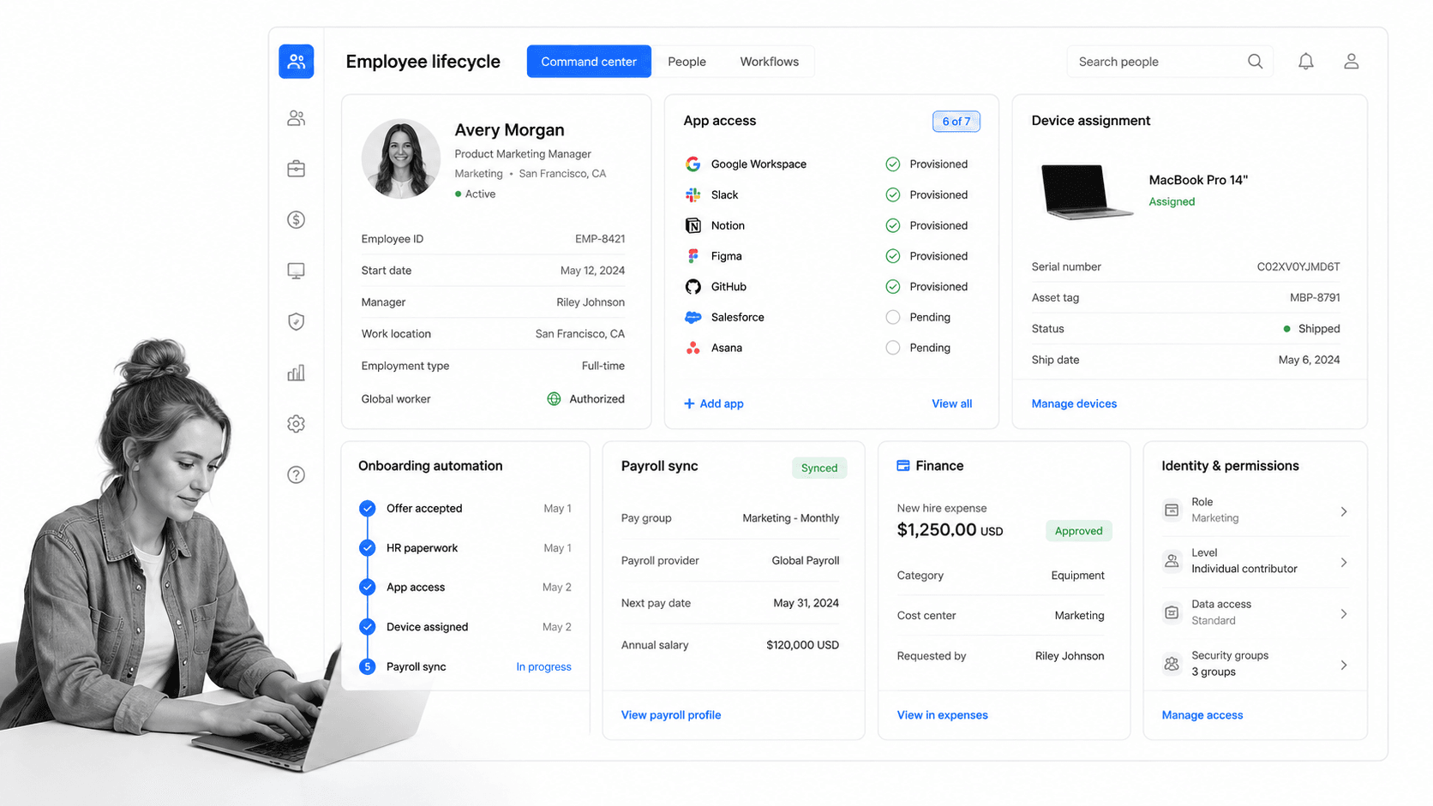Click the EMP-8421 employee ID value
1433x806 pixels.
pyautogui.click(x=600, y=239)
